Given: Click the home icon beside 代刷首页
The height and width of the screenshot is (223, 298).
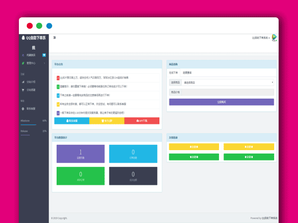Looking at the screenshot, I should pyautogui.click(x=23, y=55).
